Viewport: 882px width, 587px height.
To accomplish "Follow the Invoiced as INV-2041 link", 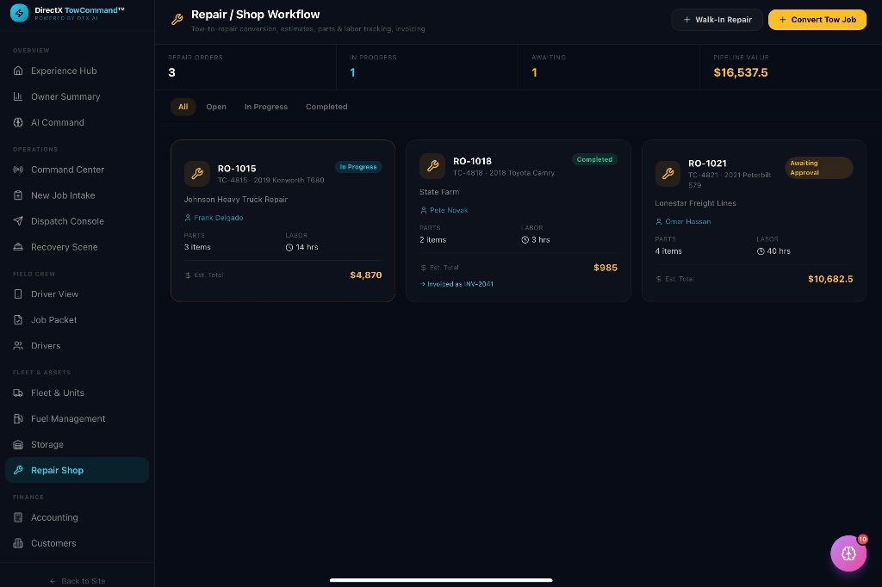I will point(457,285).
